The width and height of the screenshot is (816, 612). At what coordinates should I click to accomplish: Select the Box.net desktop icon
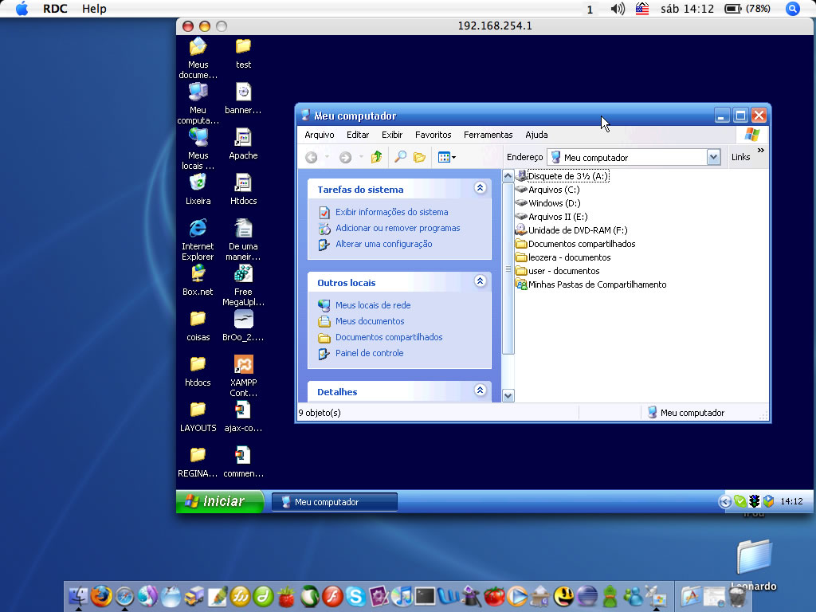pyautogui.click(x=198, y=280)
